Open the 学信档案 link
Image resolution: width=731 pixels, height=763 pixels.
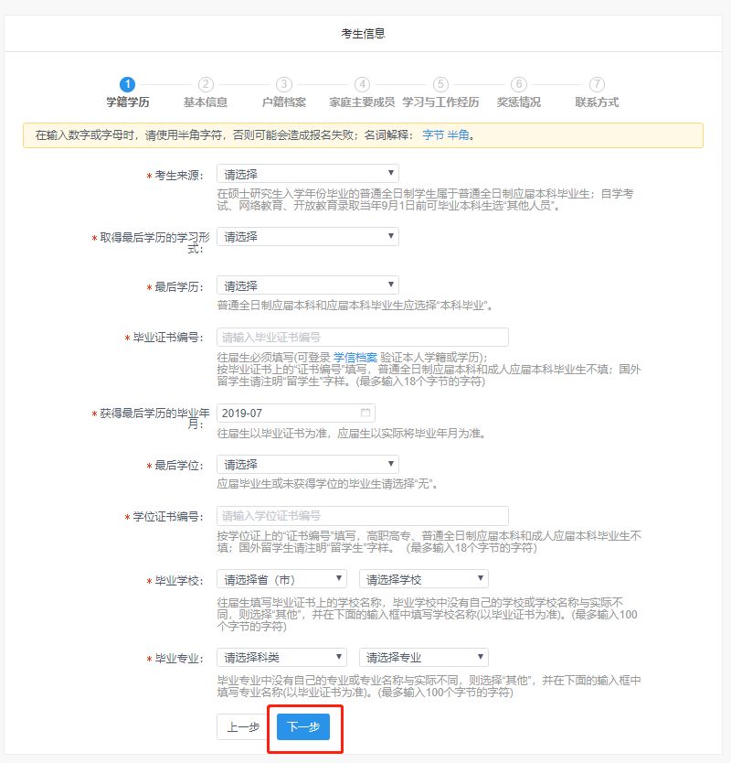pyautogui.click(x=355, y=357)
